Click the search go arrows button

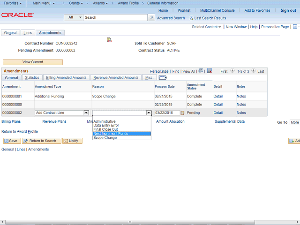[151, 17]
